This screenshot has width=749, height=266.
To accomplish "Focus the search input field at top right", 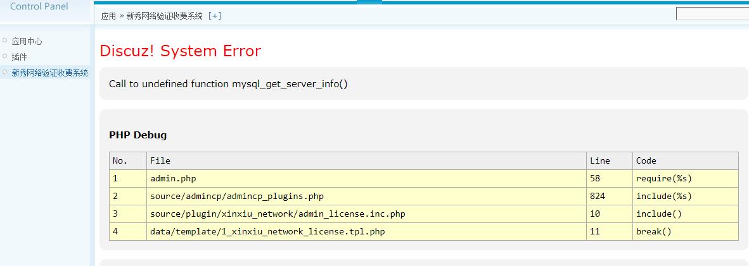I will coord(712,14).
